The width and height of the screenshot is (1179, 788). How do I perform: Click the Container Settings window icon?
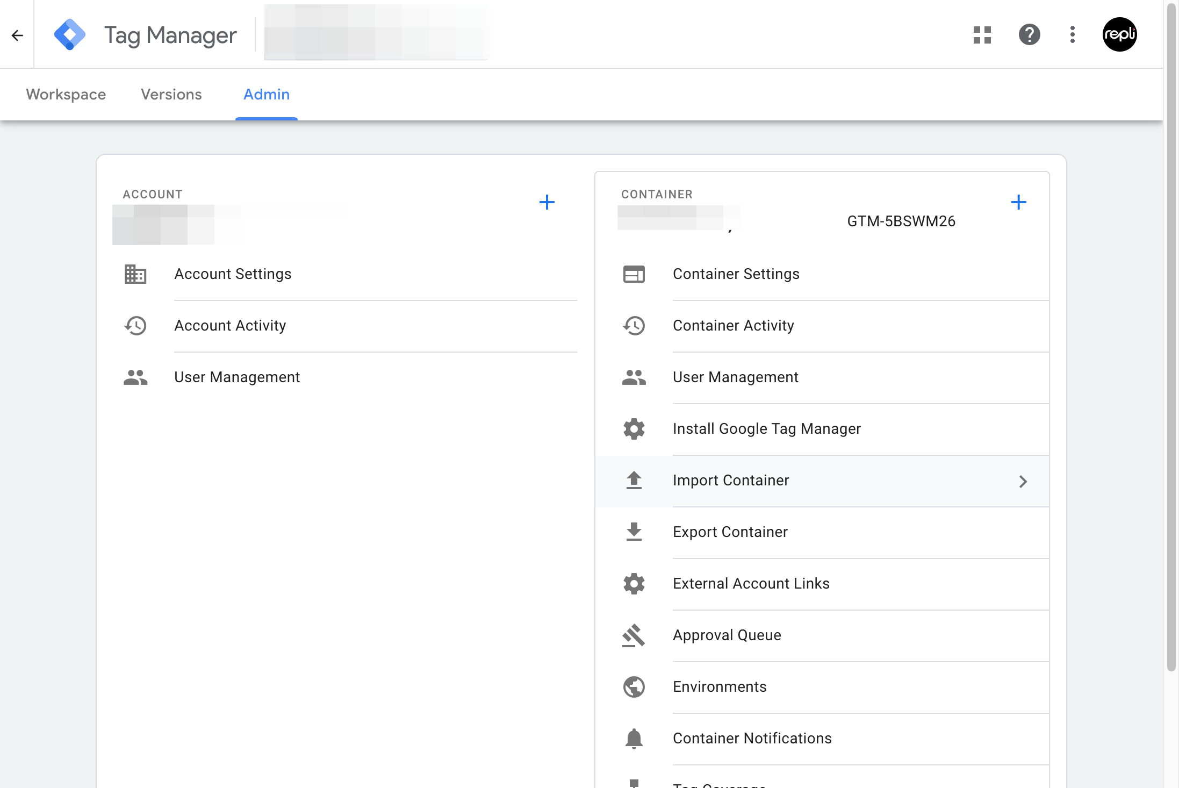634,274
